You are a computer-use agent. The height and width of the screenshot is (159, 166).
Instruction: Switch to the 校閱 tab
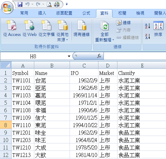click(122, 13)
